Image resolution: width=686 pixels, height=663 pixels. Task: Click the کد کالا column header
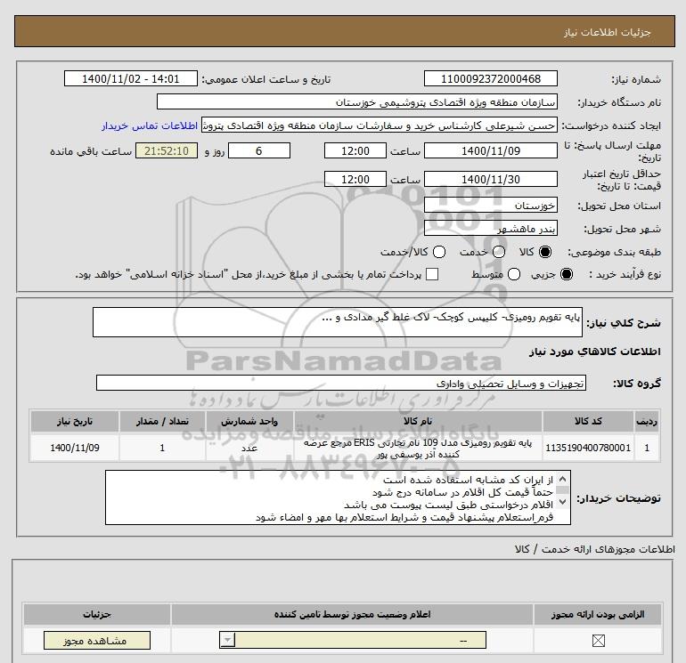click(588, 421)
